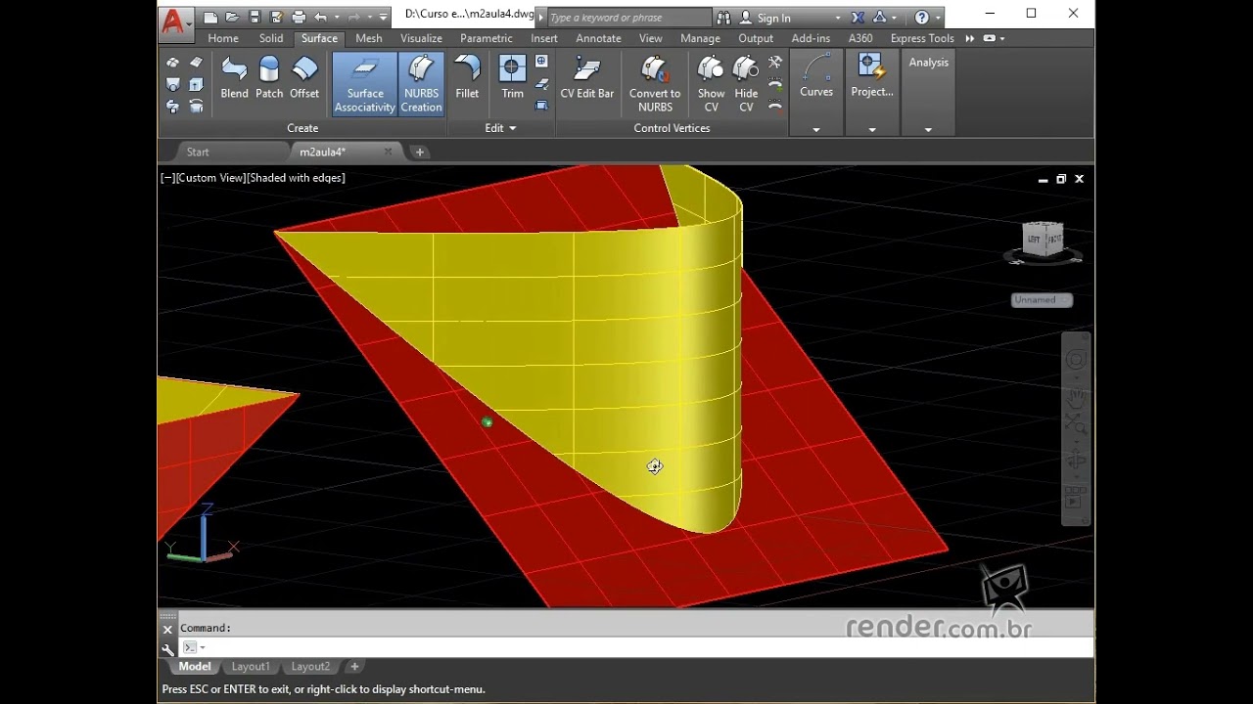1253x704 pixels.
Task: Click the Sculpt surface icon
Action: (x=541, y=106)
